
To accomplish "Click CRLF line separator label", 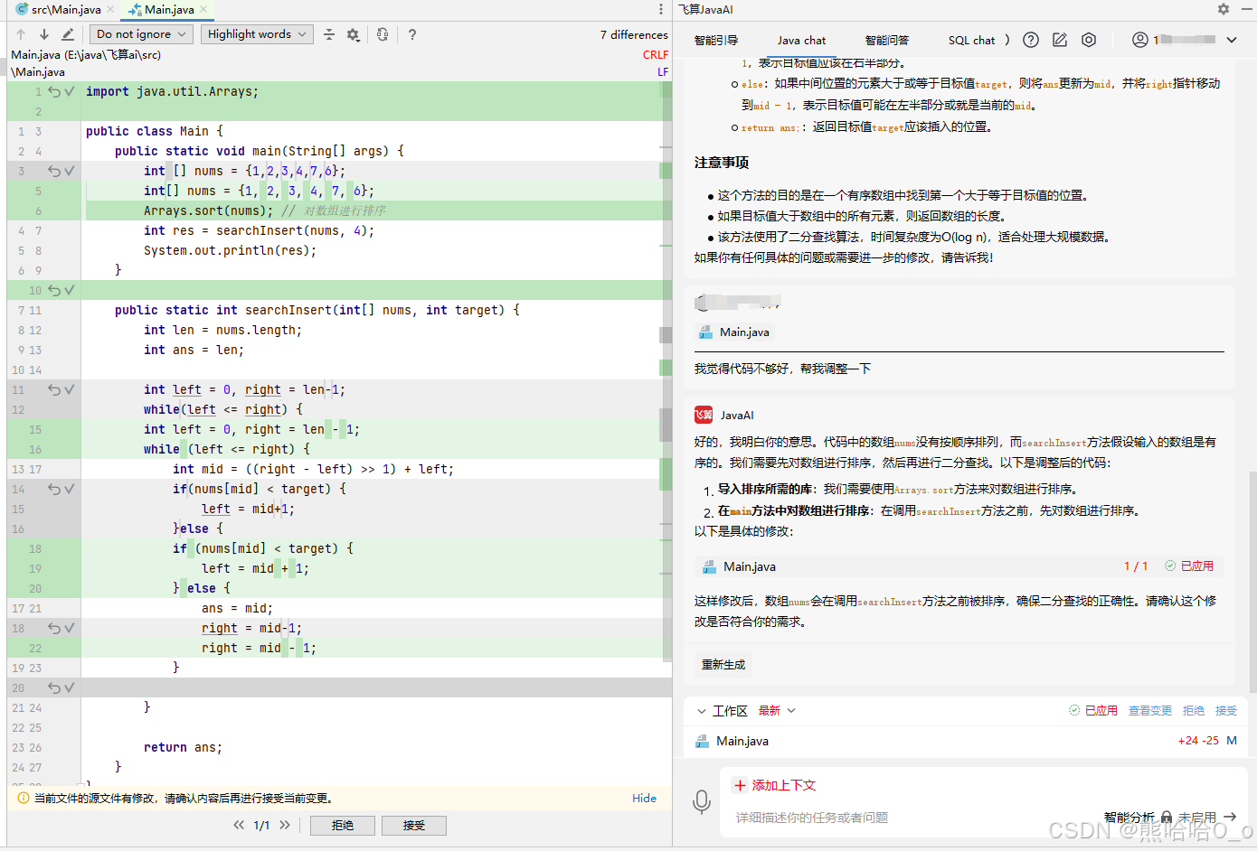I will [656, 54].
